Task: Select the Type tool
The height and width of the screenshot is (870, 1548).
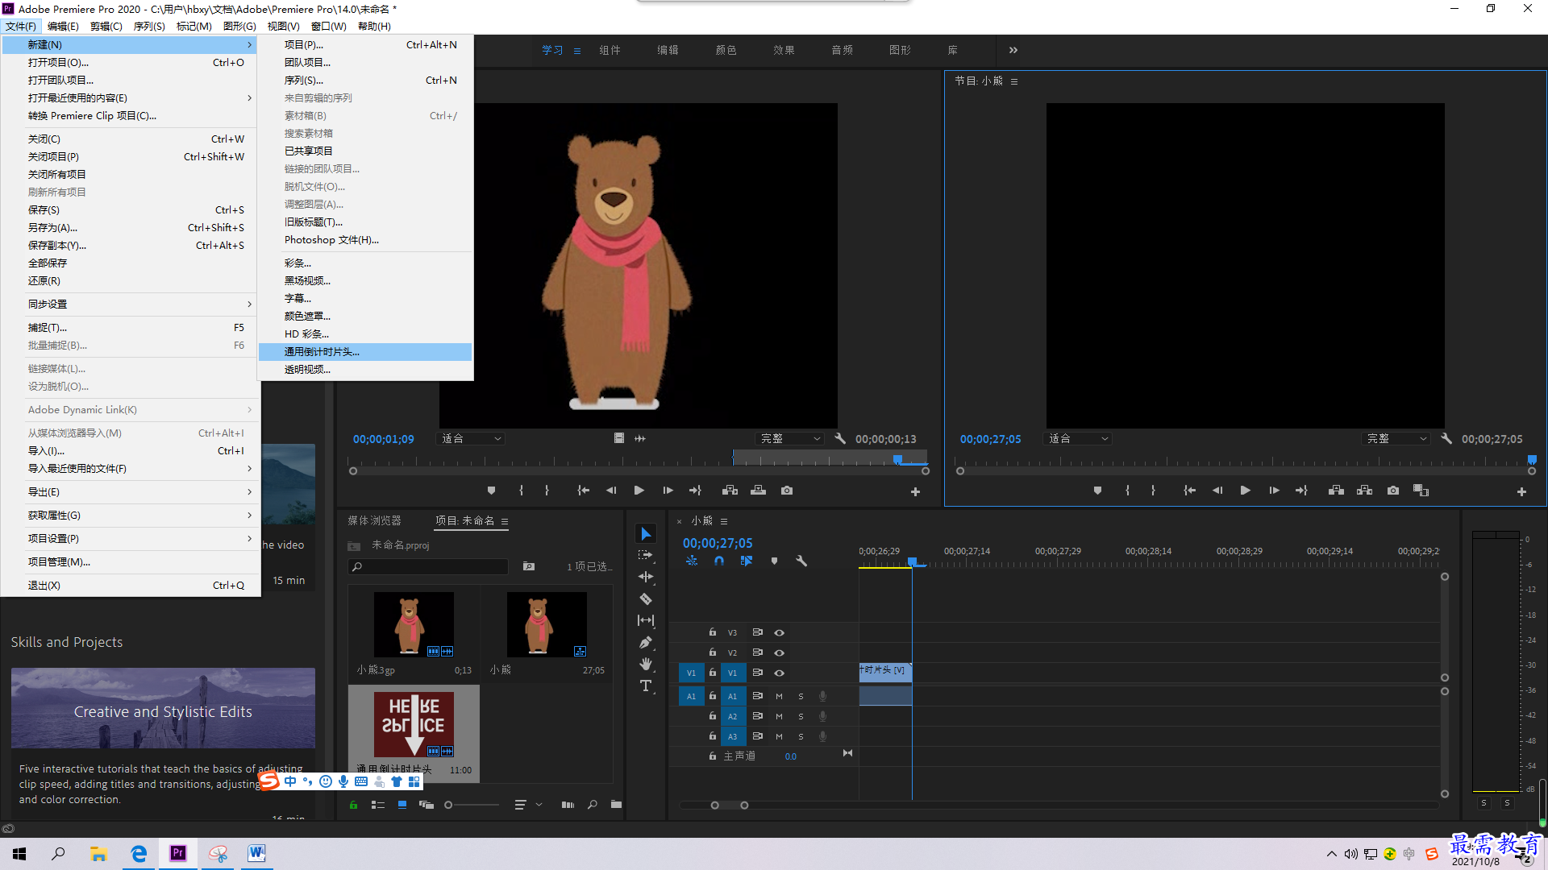Action: 646,686
